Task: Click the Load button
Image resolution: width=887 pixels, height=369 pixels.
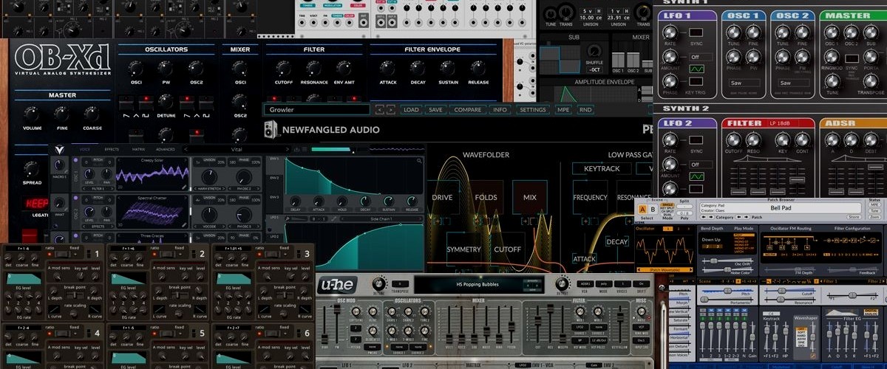Action: (x=411, y=110)
